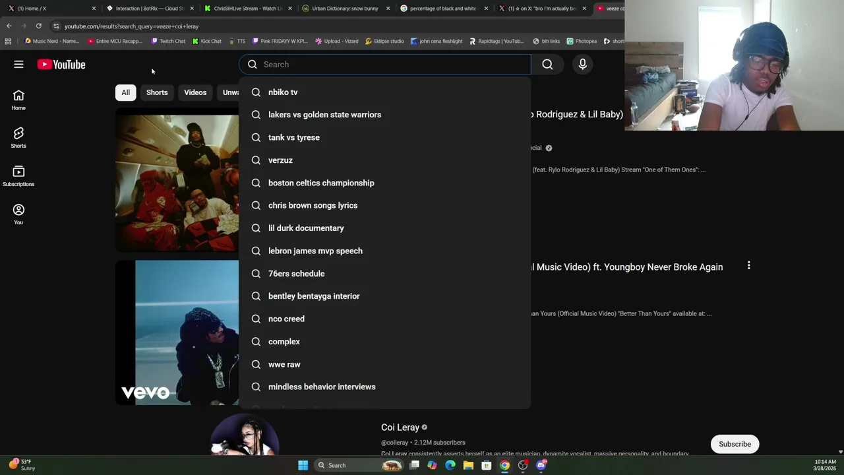Open the weather widget showing 53°F Sunny

click(22, 464)
